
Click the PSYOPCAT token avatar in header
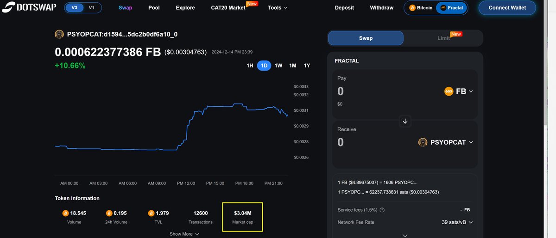coord(59,34)
